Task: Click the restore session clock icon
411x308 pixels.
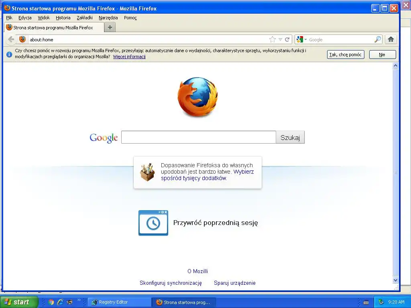Action: pos(153,223)
